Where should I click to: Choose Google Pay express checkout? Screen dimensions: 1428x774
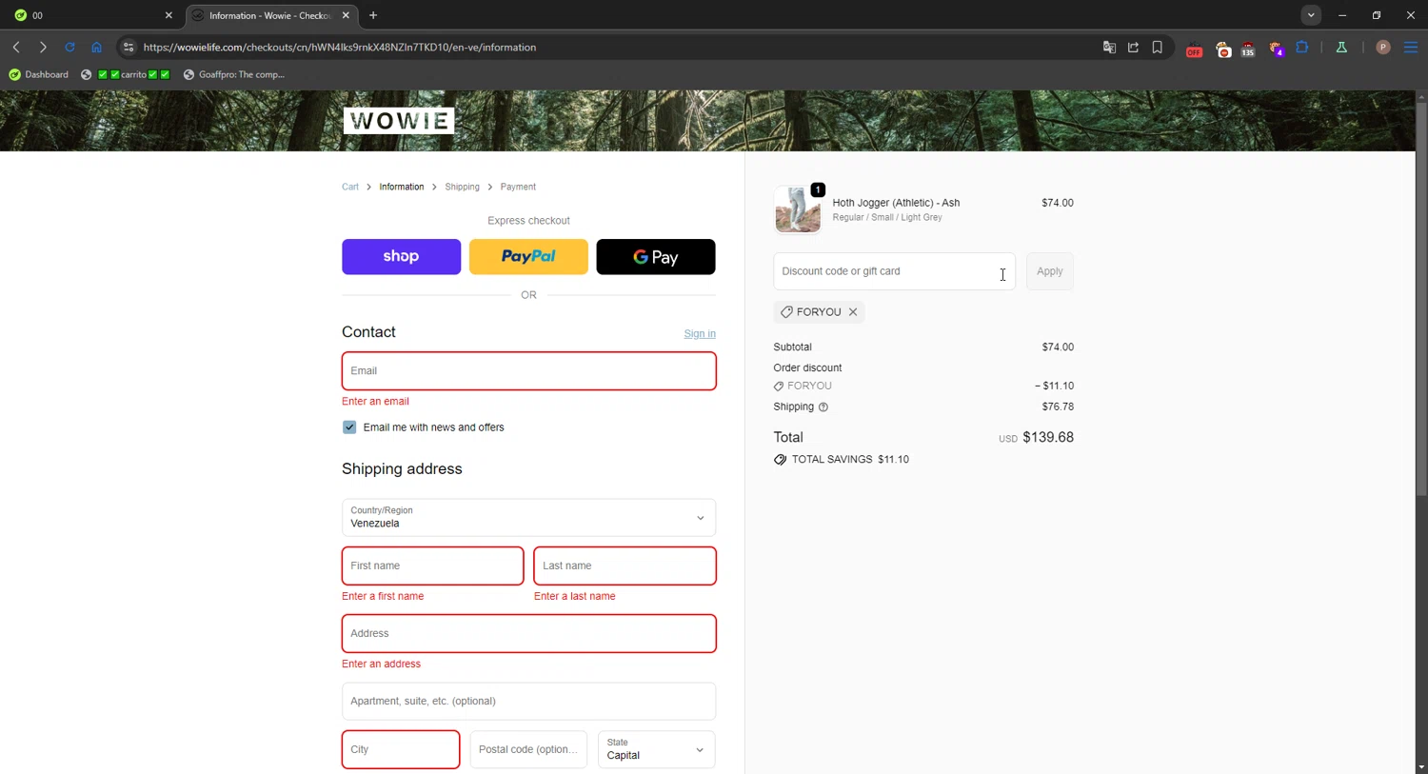pyautogui.click(x=656, y=257)
